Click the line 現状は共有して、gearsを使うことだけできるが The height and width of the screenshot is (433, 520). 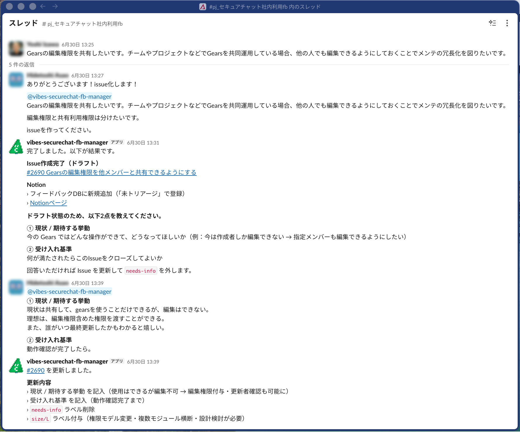point(119,310)
